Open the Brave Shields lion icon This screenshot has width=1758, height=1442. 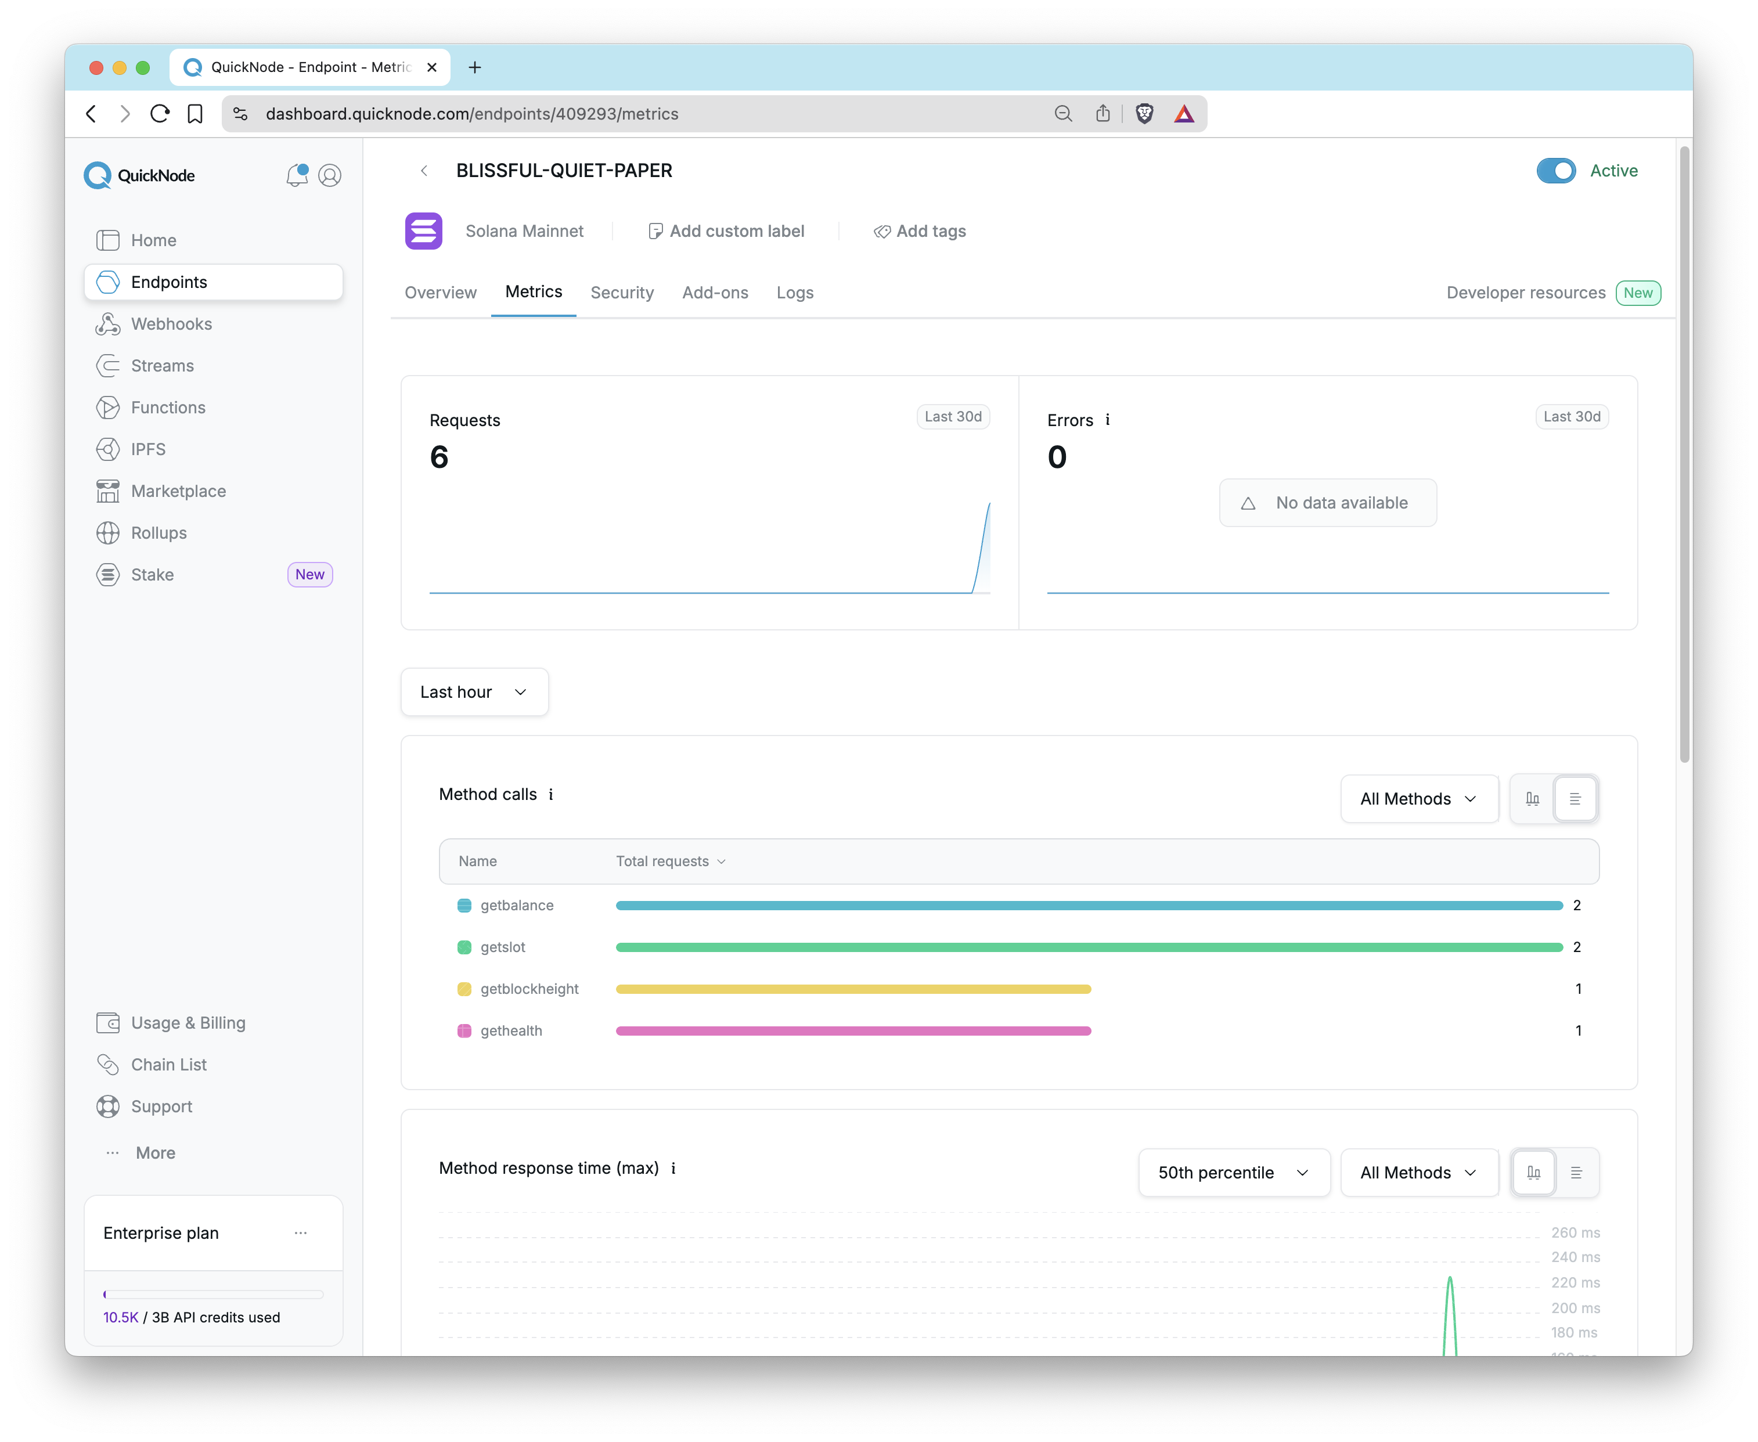point(1144,114)
